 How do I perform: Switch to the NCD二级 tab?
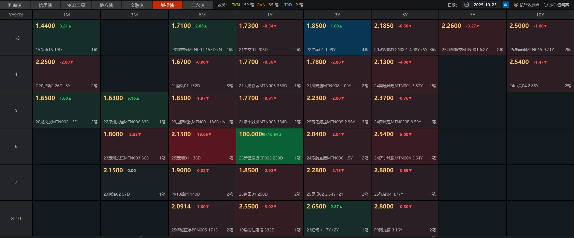click(76, 5)
